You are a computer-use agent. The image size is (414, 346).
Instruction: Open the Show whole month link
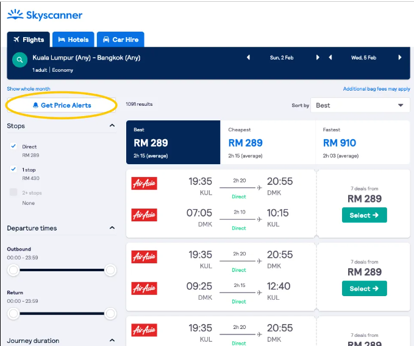[28, 89]
